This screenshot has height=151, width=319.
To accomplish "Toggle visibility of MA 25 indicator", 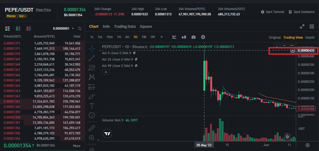I will (x=136, y=59).
